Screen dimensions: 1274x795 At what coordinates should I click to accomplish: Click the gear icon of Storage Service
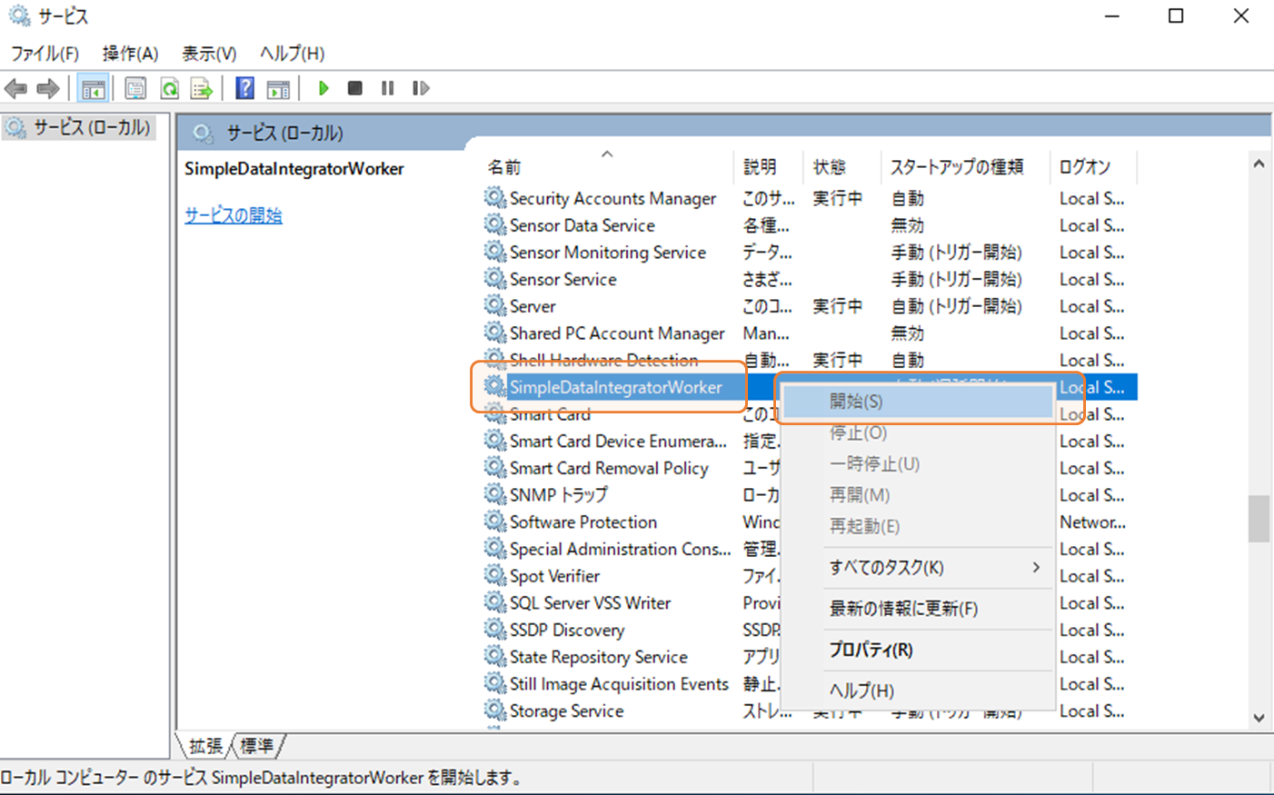(x=494, y=711)
